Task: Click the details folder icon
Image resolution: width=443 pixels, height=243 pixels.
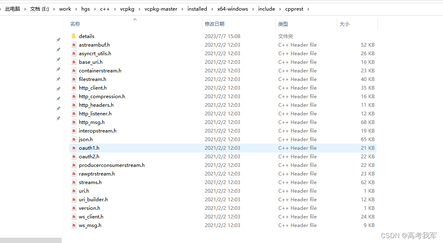Action: pyautogui.click(x=74, y=36)
